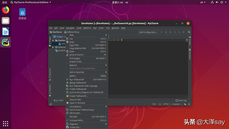Screen dimensions: 229x129
Task: Open the Project tool window tab
Action: pos(50,41)
